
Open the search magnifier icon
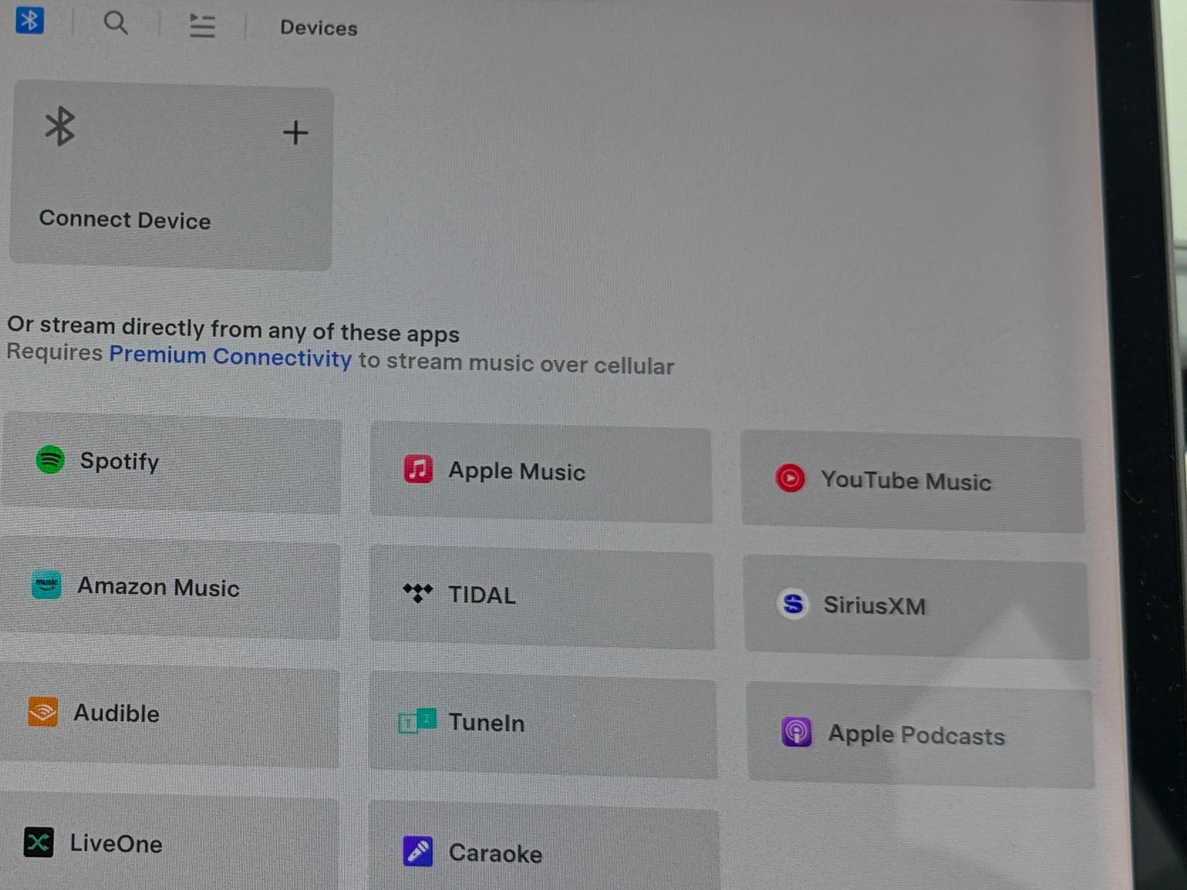click(116, 23)
